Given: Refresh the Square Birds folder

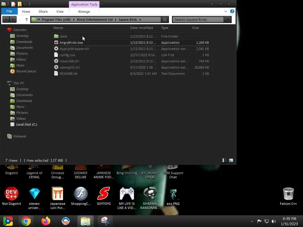Looking at the screenshot, I should [x=165, y=20].
